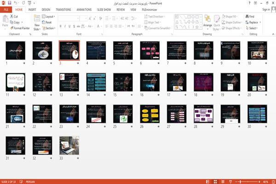Click the Font Color button
The image size is (276, 184).
point(98,26)
